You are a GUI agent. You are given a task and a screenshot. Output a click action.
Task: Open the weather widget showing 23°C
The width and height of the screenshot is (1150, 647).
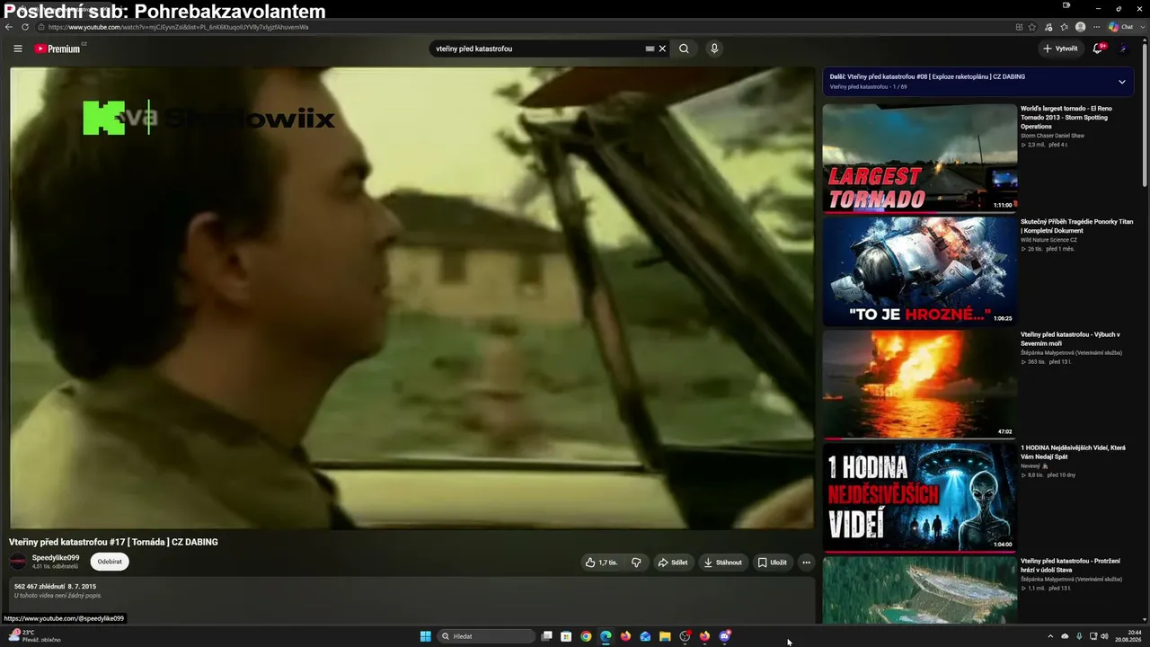pyautogui.click(x=34, y=636)
